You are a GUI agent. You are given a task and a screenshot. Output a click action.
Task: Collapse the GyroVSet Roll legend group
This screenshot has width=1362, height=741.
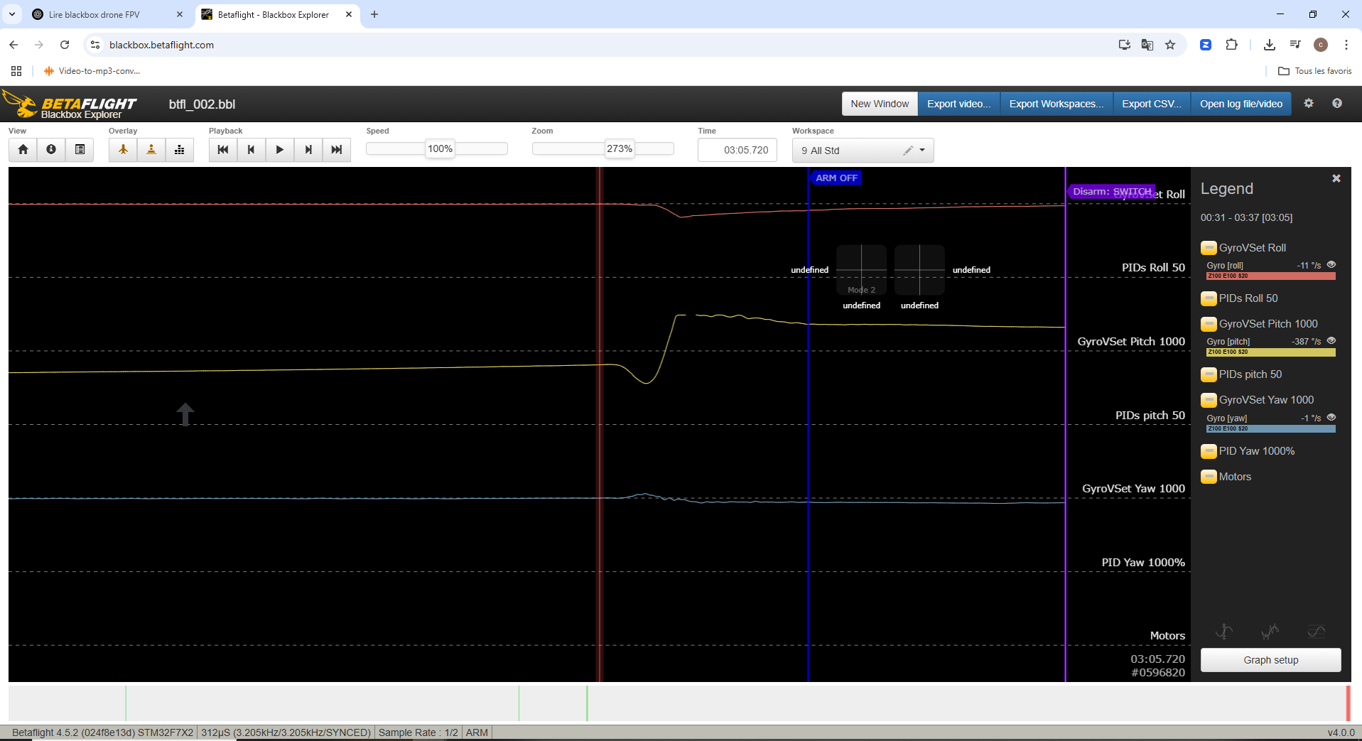tap(1209, 248)
